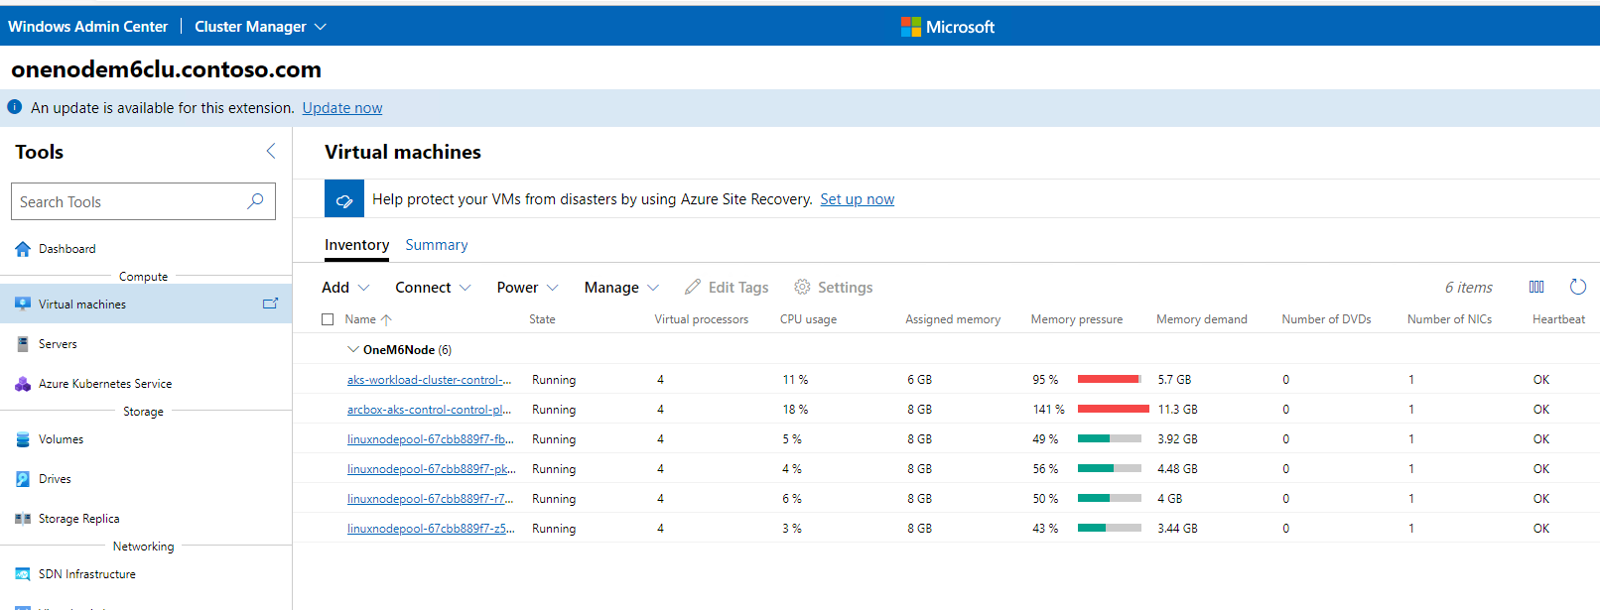Click the Dashboard home icon
1600x610 pixels.
23,249
